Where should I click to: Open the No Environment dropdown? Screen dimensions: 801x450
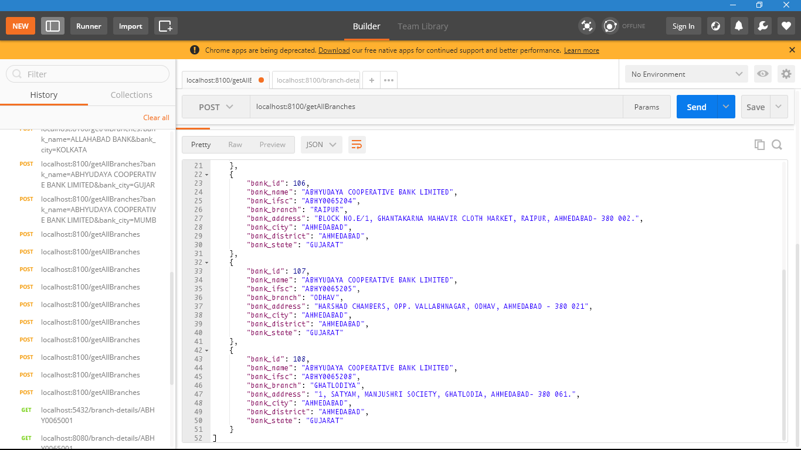click(687, 74)
